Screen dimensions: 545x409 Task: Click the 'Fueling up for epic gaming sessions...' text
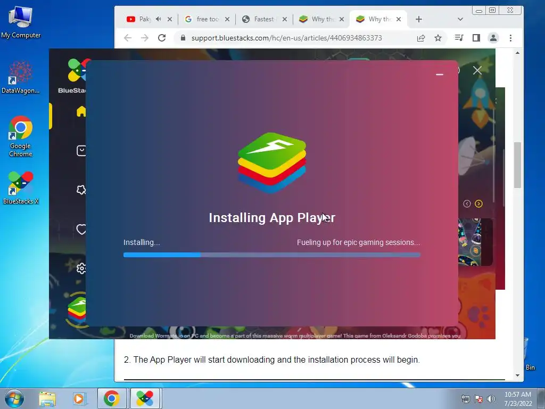358,242
